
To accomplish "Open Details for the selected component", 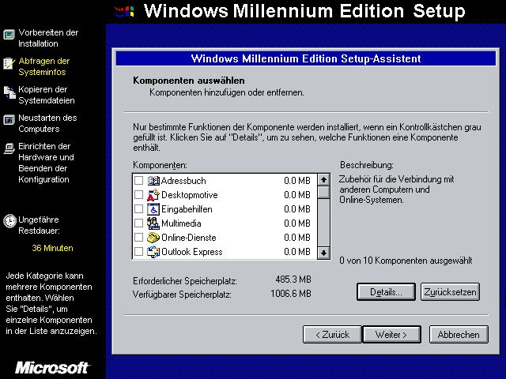I will [386, 292].
